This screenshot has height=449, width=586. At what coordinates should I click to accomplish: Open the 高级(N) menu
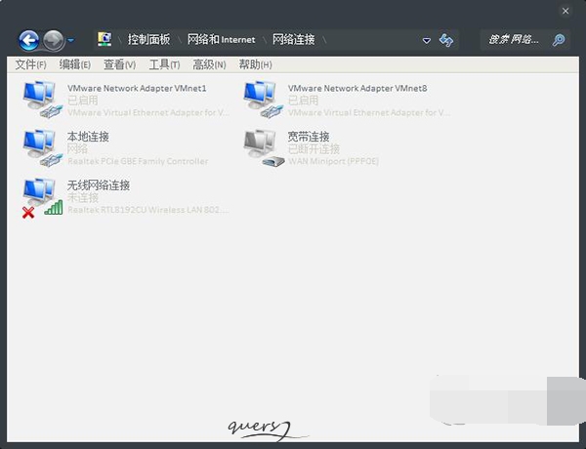[x=209, y=64]
